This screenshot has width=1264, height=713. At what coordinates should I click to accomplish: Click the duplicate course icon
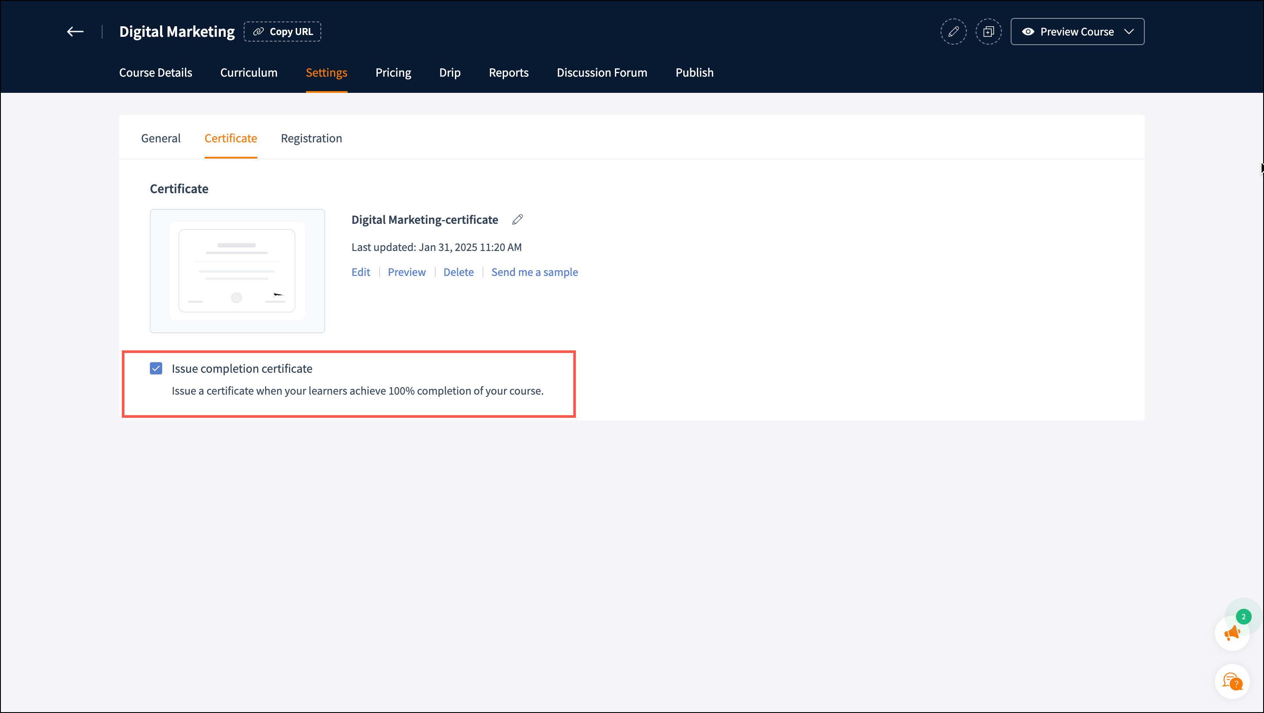tap(988, 32)
